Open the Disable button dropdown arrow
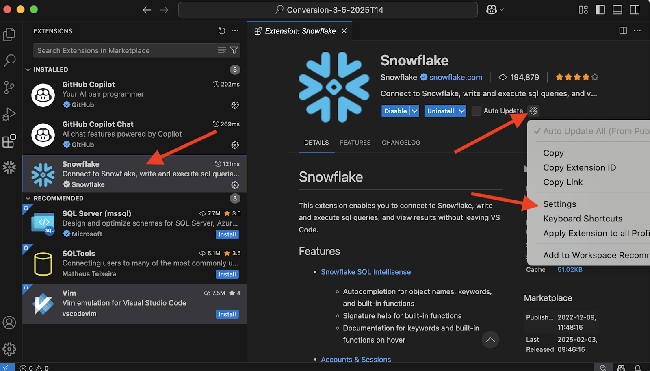Screen dimensions: 650x371 [414, 111]
